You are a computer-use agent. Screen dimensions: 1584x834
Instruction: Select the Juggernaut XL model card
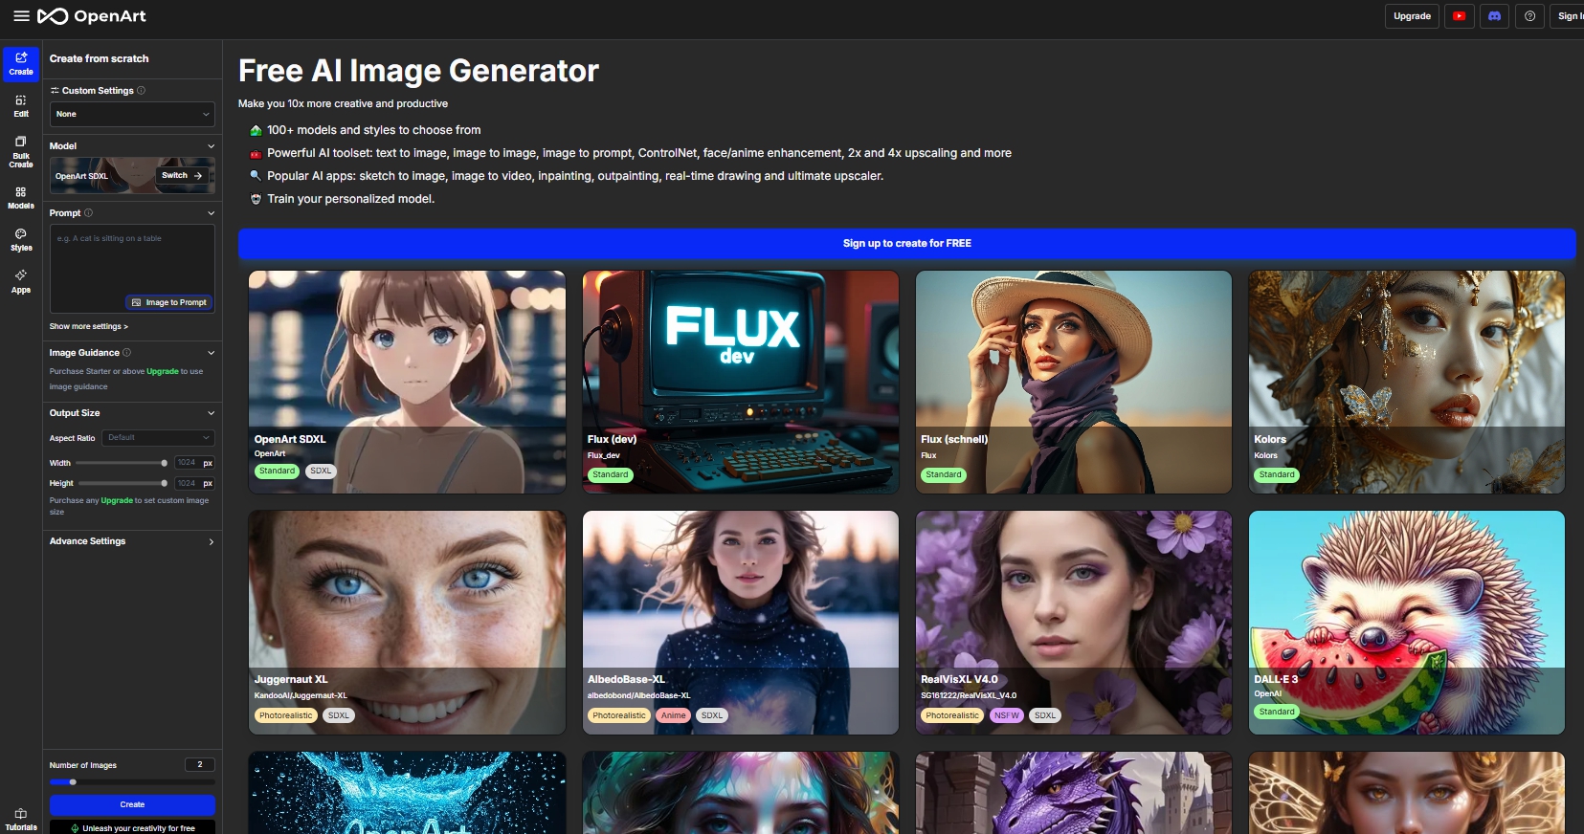tap(407, 623)
